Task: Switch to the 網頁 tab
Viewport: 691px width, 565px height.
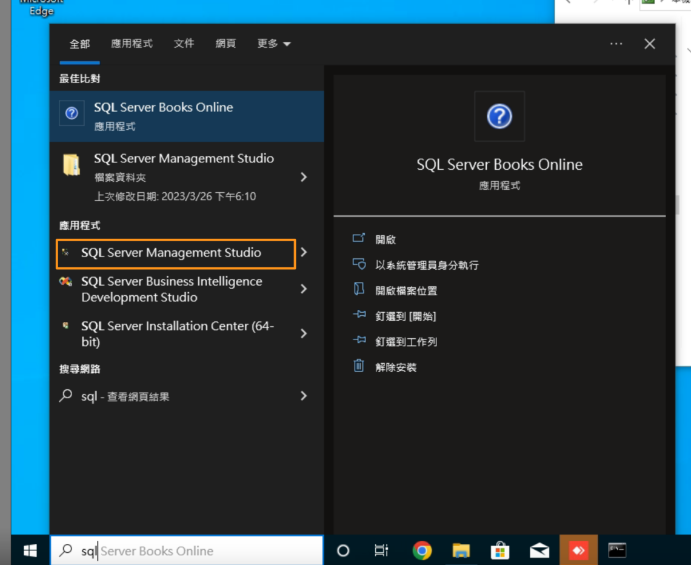Action: [x=225, y=44]
